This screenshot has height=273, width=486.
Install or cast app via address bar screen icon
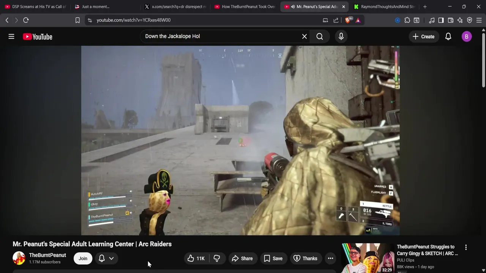[325, 20]
